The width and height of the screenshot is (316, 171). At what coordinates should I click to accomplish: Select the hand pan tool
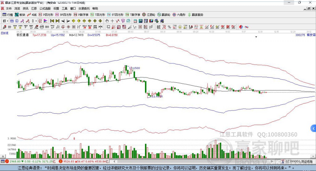[x=107, y=21]
